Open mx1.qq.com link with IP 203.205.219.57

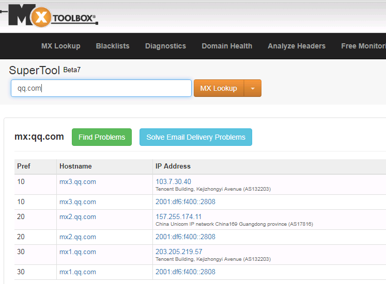[78, 252]
